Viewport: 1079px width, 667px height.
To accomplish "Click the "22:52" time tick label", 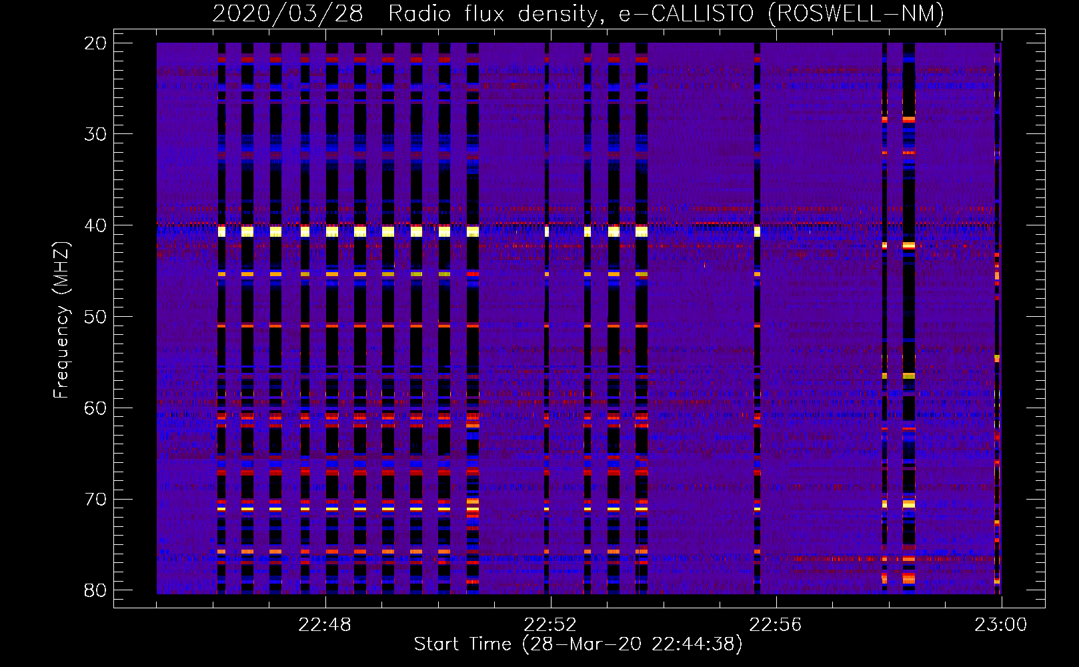I will click(x=550, y=625).
